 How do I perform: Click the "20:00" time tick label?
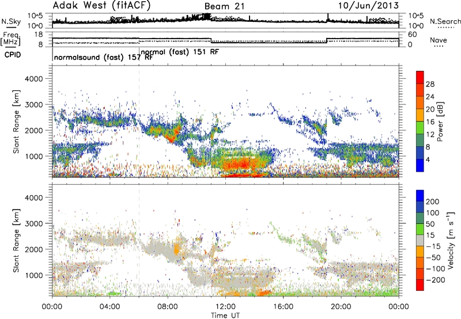341,307
